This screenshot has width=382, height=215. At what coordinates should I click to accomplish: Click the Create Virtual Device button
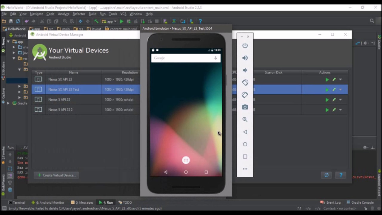pos(56,175)
